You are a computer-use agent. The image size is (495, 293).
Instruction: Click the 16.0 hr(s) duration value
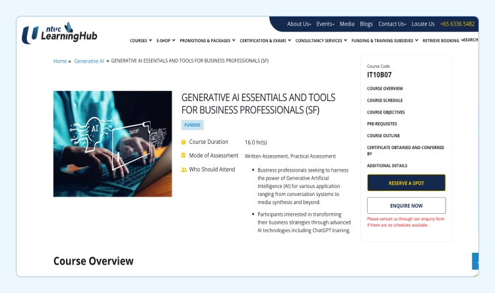pyautogui.click(x=255, y=143)
